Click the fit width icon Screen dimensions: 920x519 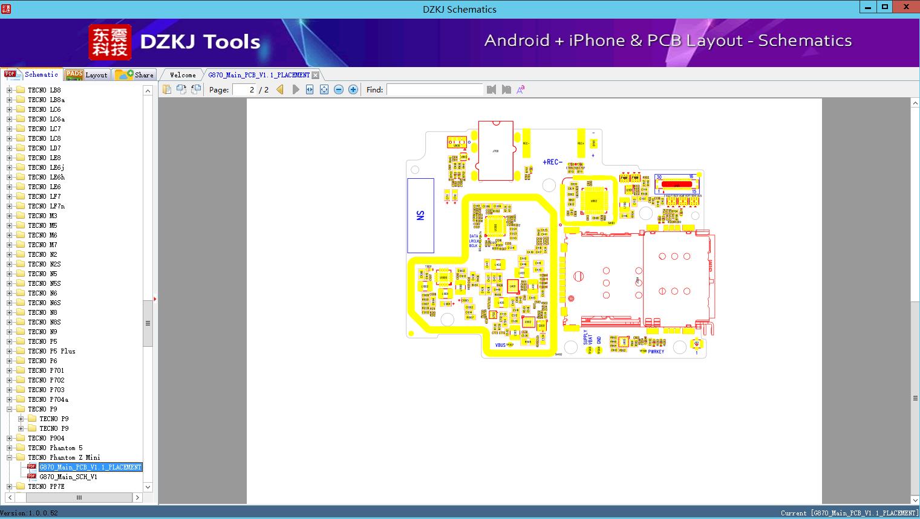[310, 89]
